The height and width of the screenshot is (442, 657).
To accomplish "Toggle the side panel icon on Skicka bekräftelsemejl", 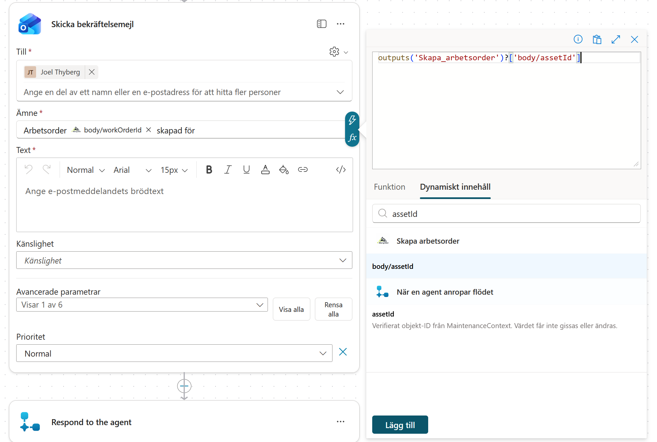I will coord(322,24).
